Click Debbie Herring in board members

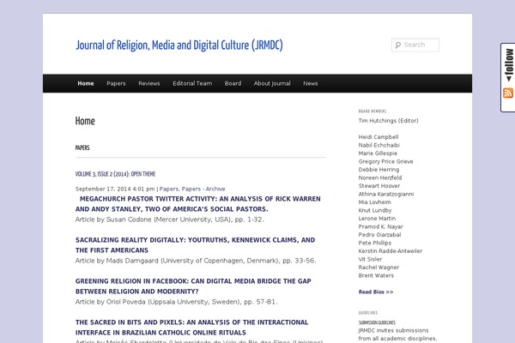pos(379,170)
